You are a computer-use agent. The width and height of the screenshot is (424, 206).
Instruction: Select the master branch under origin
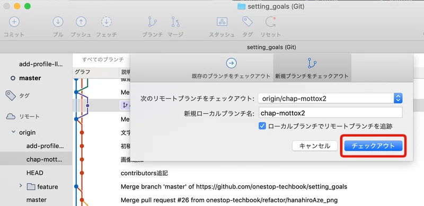(36, 200)
